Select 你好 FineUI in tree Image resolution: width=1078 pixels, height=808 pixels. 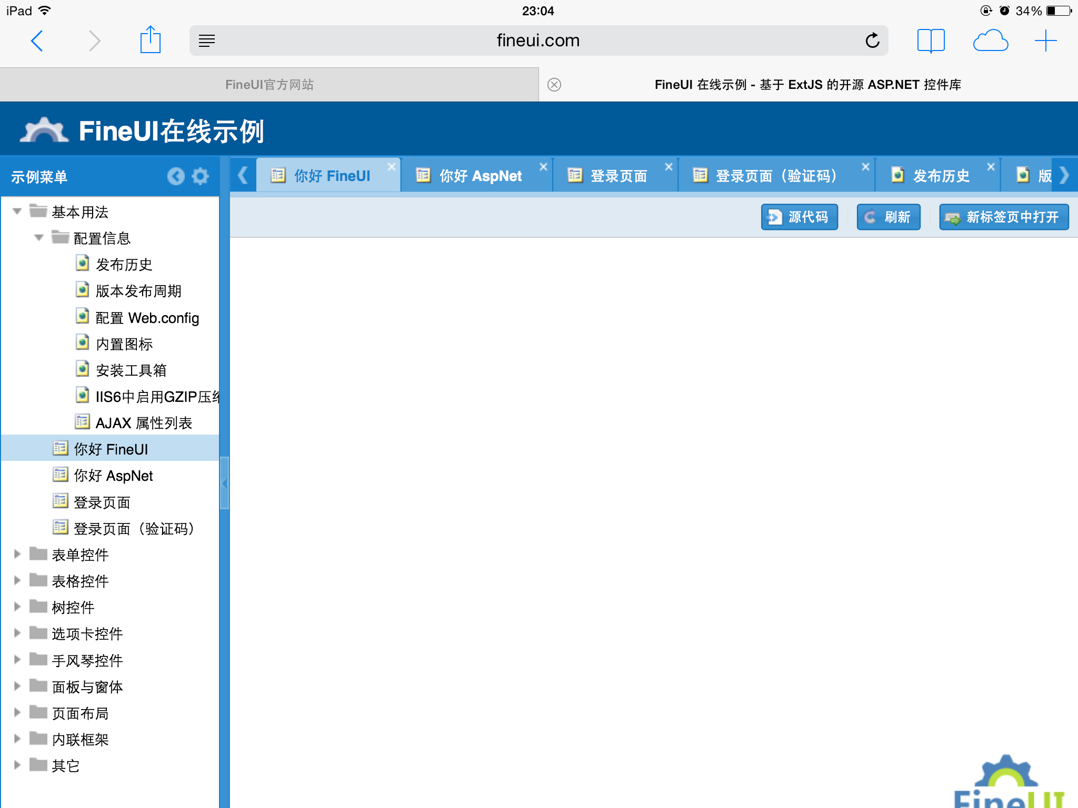tap(110, 449)
